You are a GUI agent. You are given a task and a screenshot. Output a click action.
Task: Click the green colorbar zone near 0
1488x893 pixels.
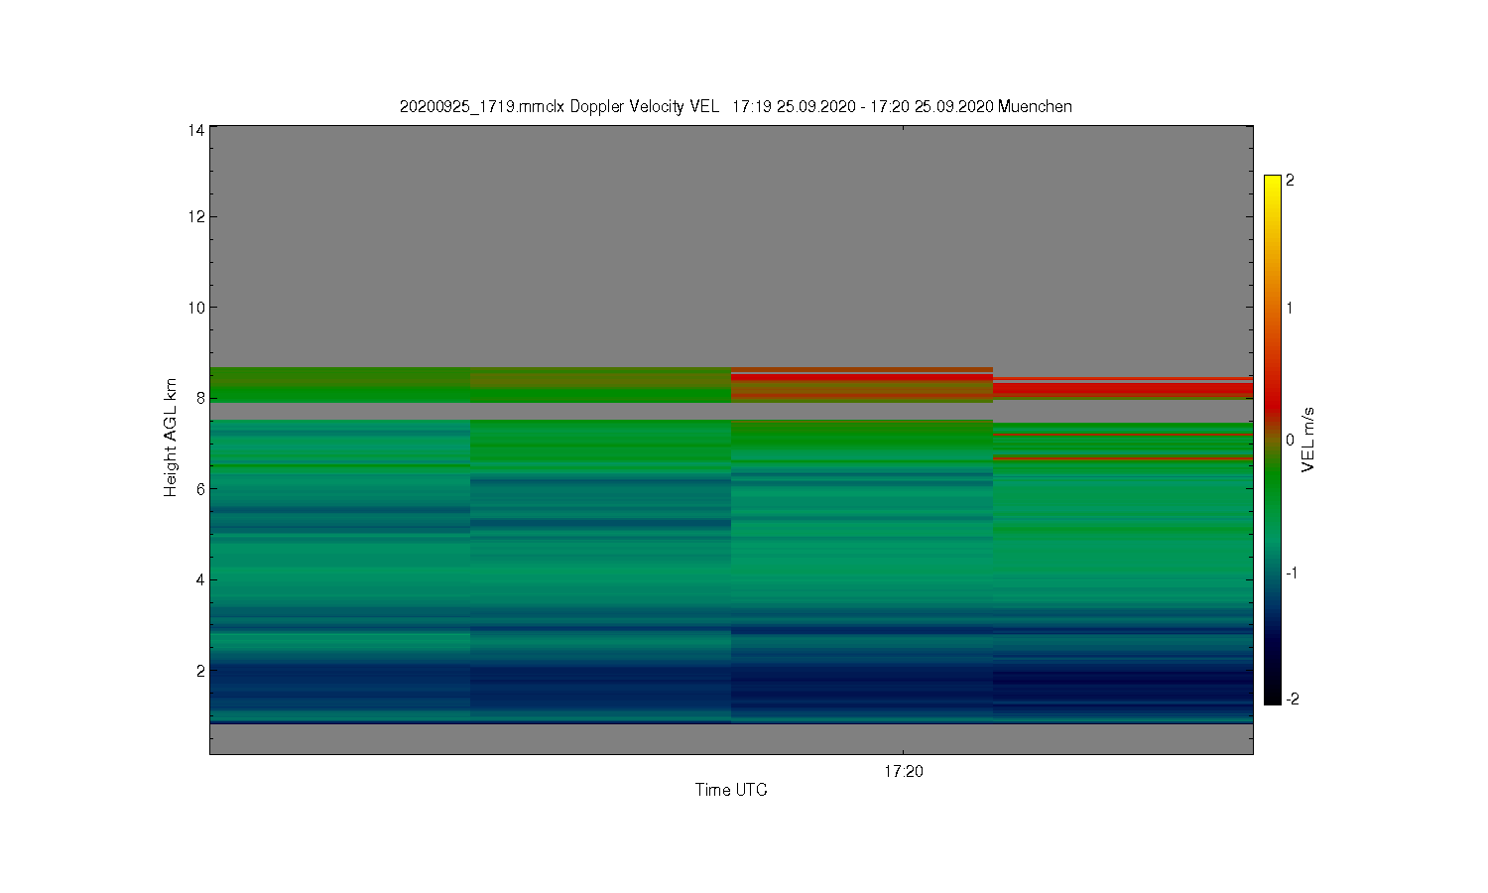tap(1273, 466)
